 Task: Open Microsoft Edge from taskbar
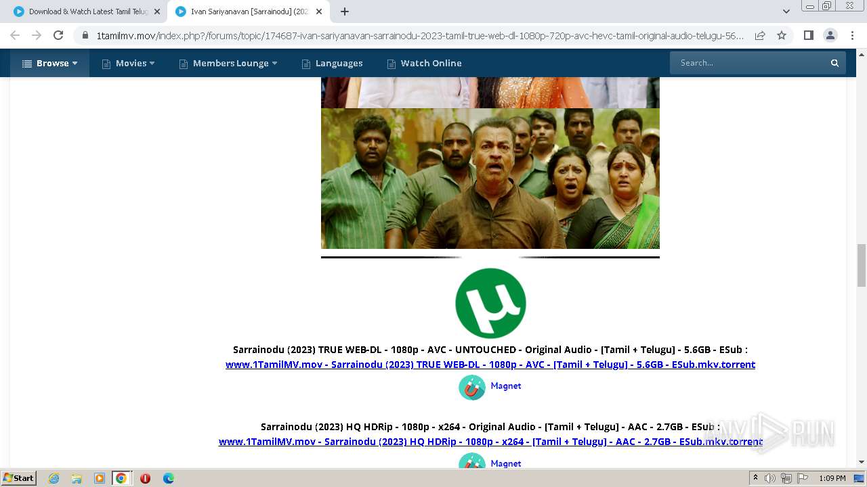169,478
